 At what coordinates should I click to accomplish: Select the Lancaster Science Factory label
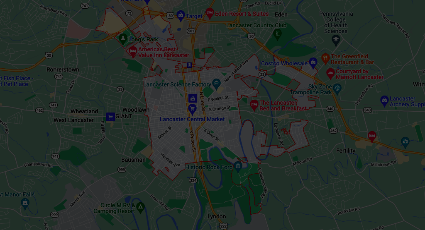pyautogui.click(x=177, y=84)
